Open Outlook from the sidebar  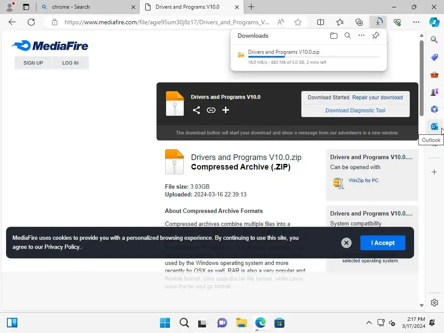click(434, 127)
